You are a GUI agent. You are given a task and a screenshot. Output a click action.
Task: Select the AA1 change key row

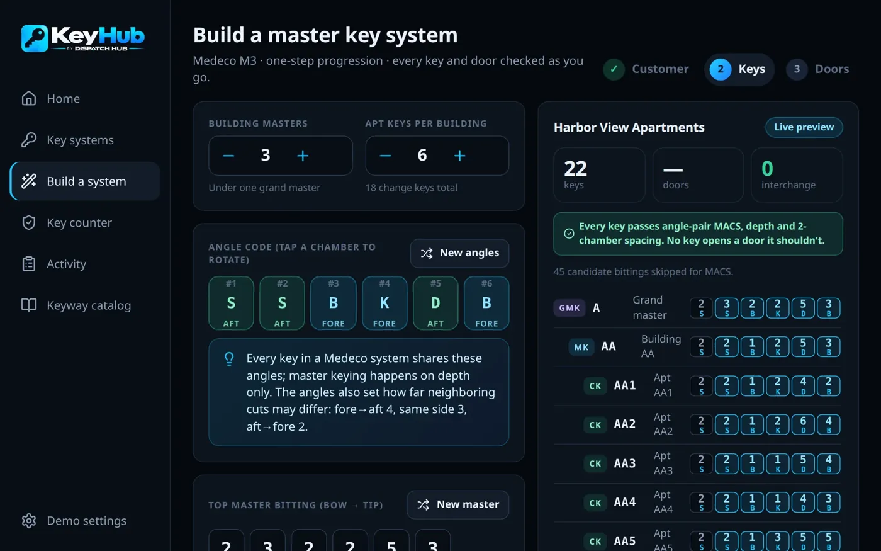pyautogui.click(x=697, y=385)
